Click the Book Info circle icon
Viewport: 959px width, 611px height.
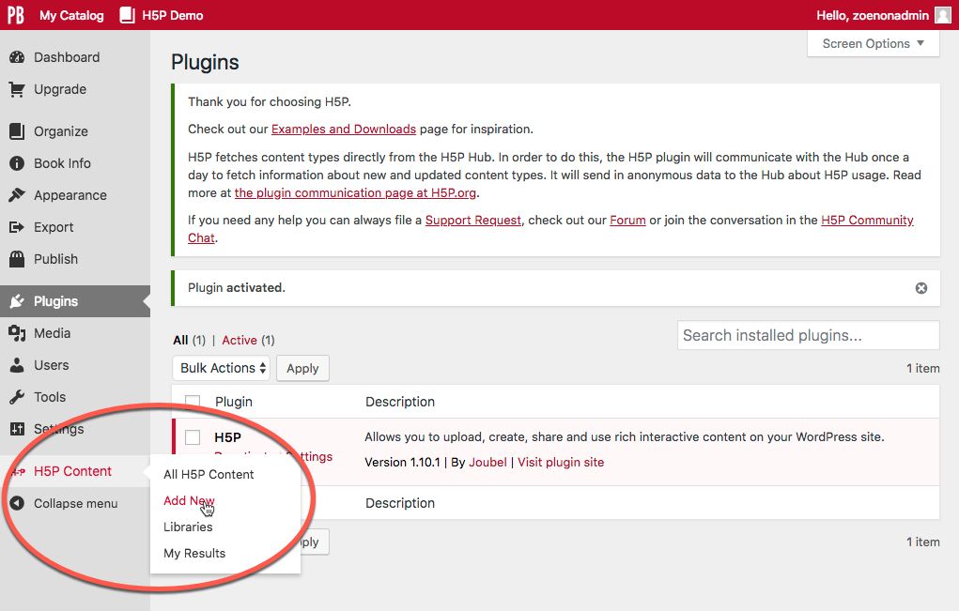click(x=17, y=163)
